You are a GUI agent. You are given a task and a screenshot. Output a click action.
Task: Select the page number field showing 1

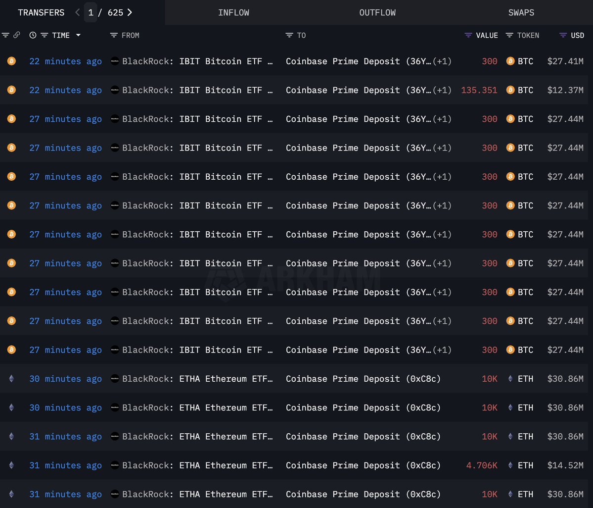pyautogui.click(x=91, y=12)
